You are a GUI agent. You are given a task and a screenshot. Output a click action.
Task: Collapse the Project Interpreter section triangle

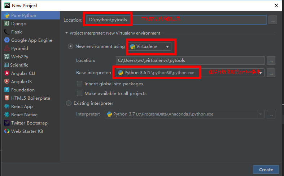66,33
